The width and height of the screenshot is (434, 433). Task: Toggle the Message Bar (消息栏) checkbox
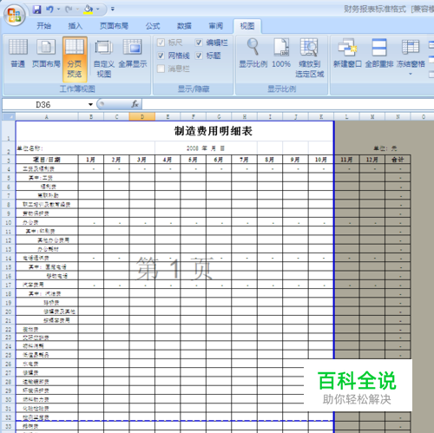[161, 69]
